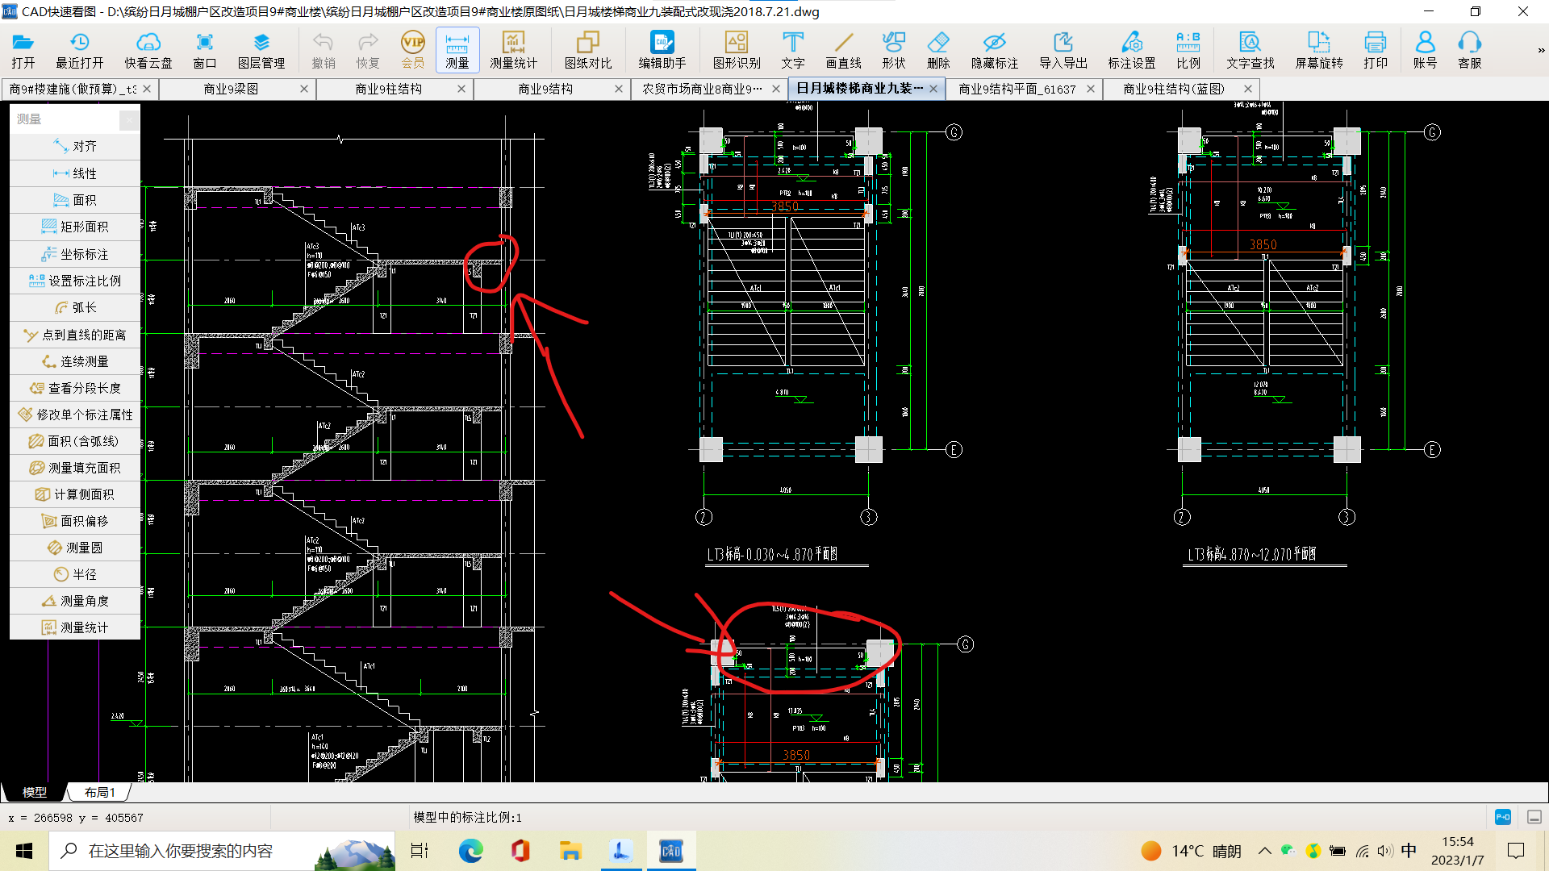
Task: Choose 面积(含弧线) tool
Action: [75, 441]
